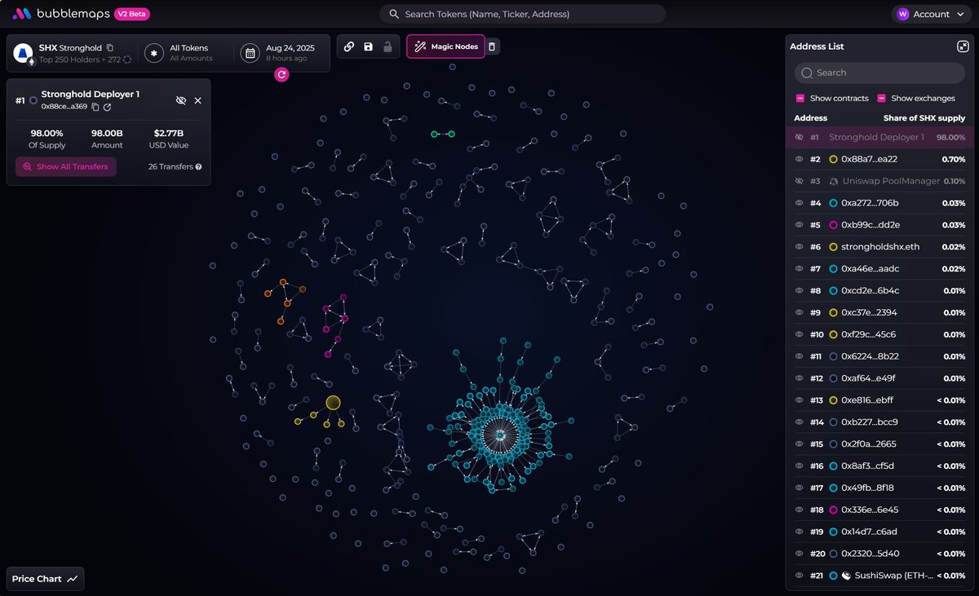Click the All Tokens asterisk icon
The image size is (979, 596).
click(153, 53)
